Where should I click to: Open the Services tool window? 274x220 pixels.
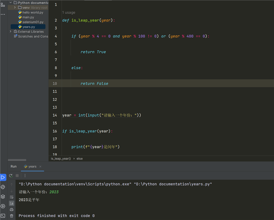click(x=3, y=206)
